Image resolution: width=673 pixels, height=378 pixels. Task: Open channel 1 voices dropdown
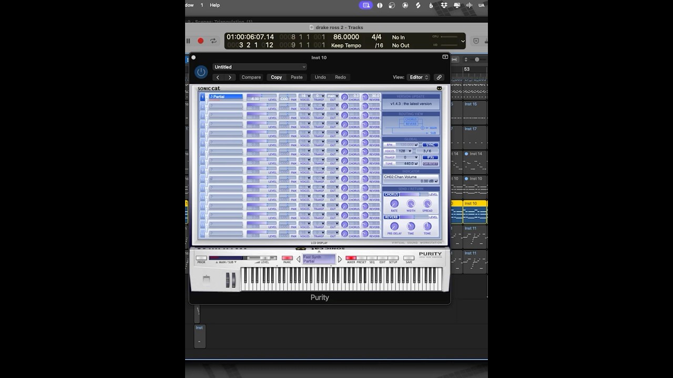click(305, 96)
